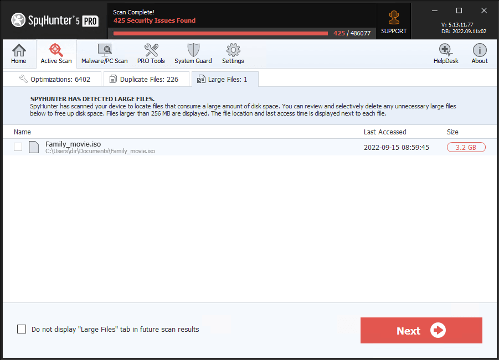Select the Large Files tab

[224, 79]
